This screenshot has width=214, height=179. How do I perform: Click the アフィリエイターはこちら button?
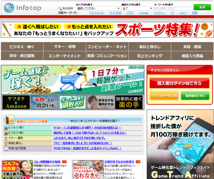pyautogui.click(x=164, y=96)
